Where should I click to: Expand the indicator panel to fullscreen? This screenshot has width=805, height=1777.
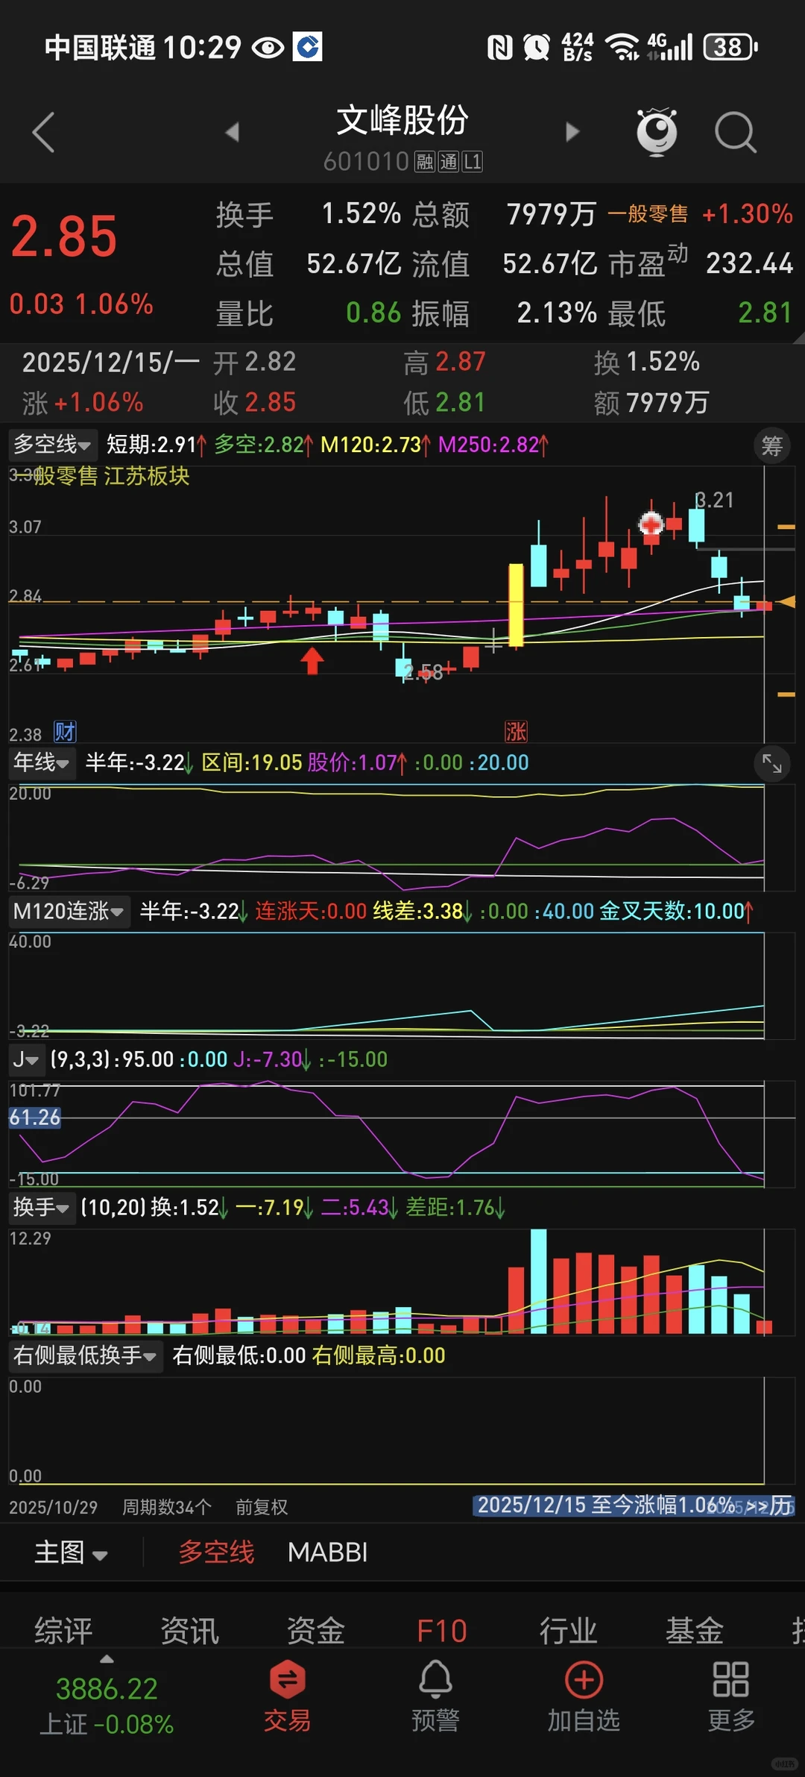click(771, 763)
